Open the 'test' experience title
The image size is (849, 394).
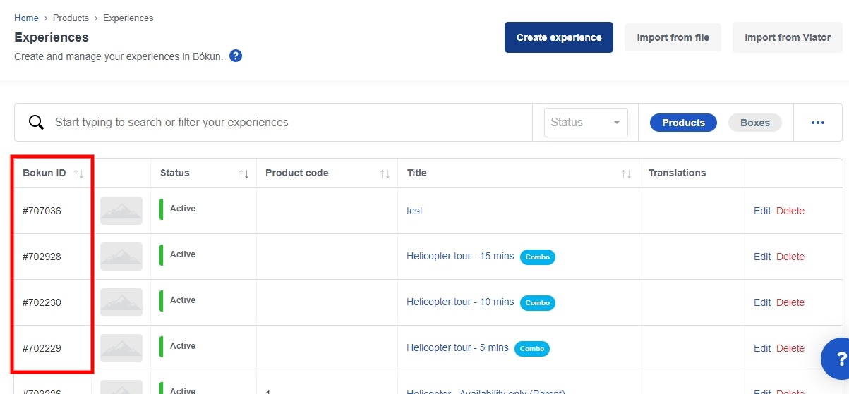tap(414, 211)
